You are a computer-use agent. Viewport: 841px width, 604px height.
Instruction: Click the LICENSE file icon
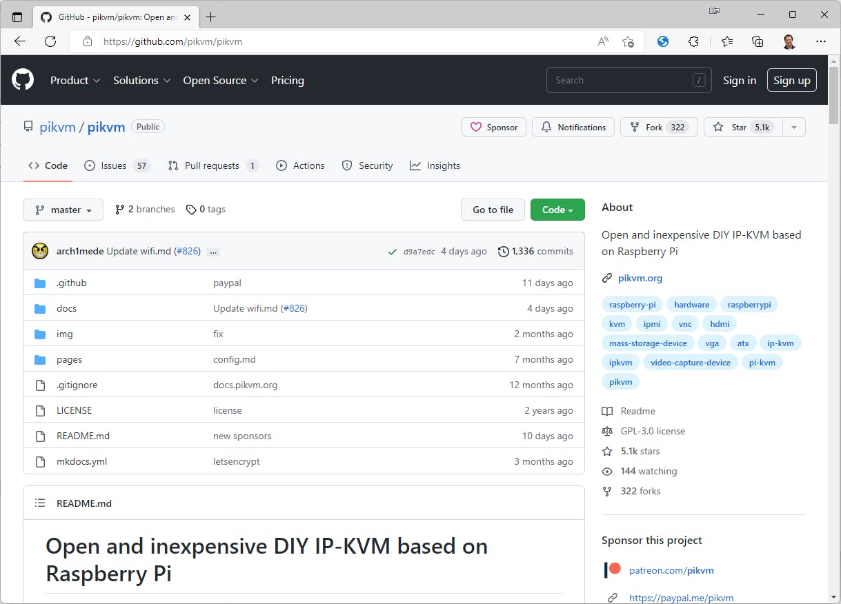(x=40, y=410)
